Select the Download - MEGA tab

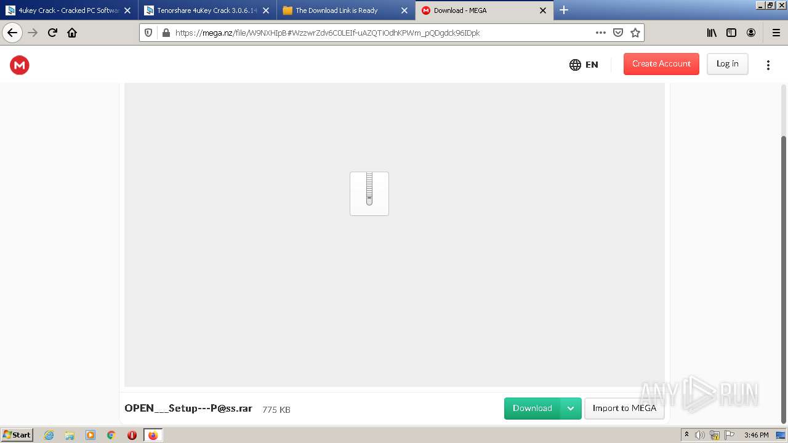(484, 10)
